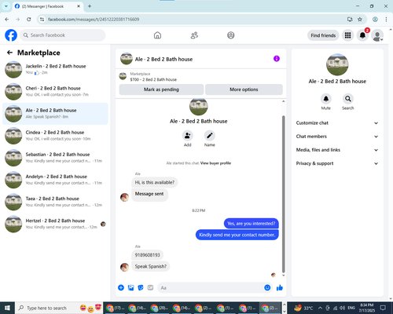
Task: Open the tab search dropdown arrow
Action: coord(6,6)
